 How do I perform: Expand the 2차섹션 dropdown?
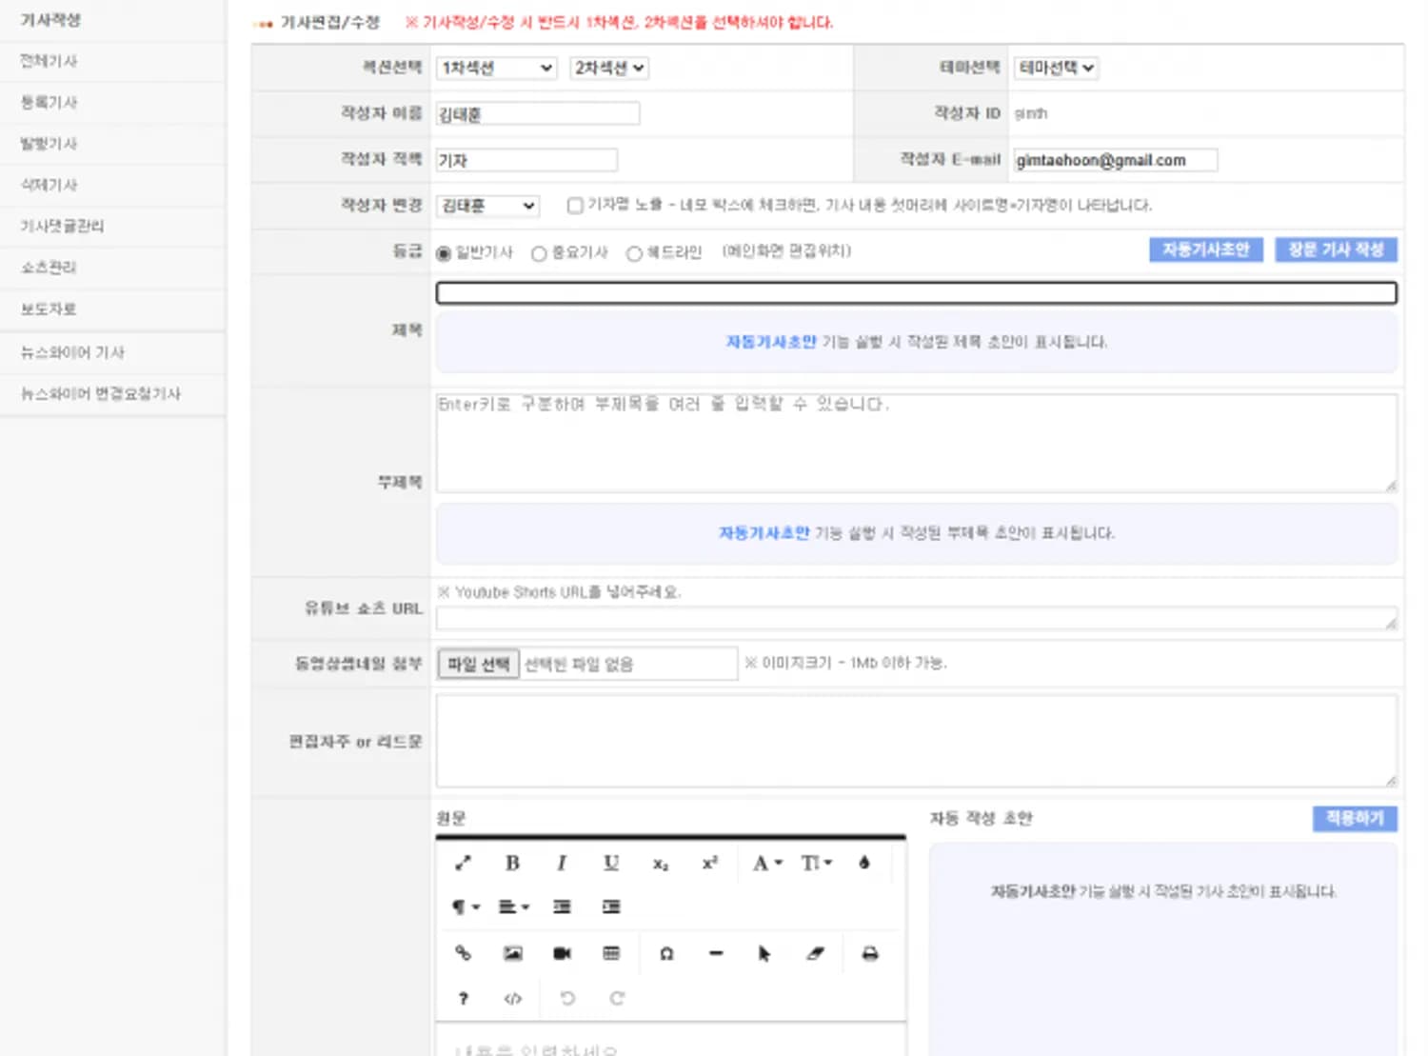(609, 69)
